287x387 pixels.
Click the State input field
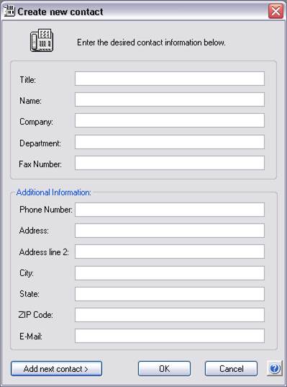pos(170,294)
